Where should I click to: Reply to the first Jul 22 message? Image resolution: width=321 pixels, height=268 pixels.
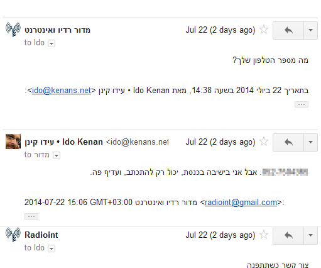click(x=288, y=30)
